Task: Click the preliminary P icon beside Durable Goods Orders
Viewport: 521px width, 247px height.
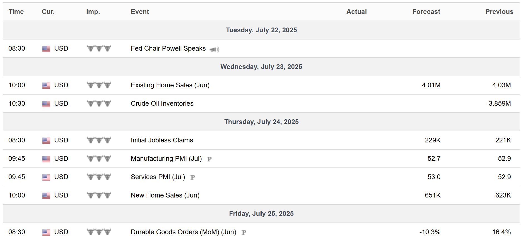Action: [244, 233]
